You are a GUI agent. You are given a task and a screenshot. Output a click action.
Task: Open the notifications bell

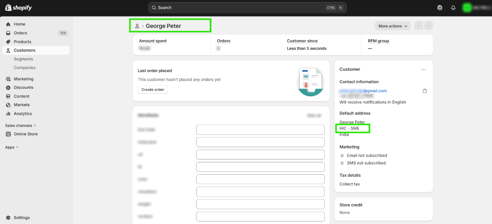click(x=453, y=8)
